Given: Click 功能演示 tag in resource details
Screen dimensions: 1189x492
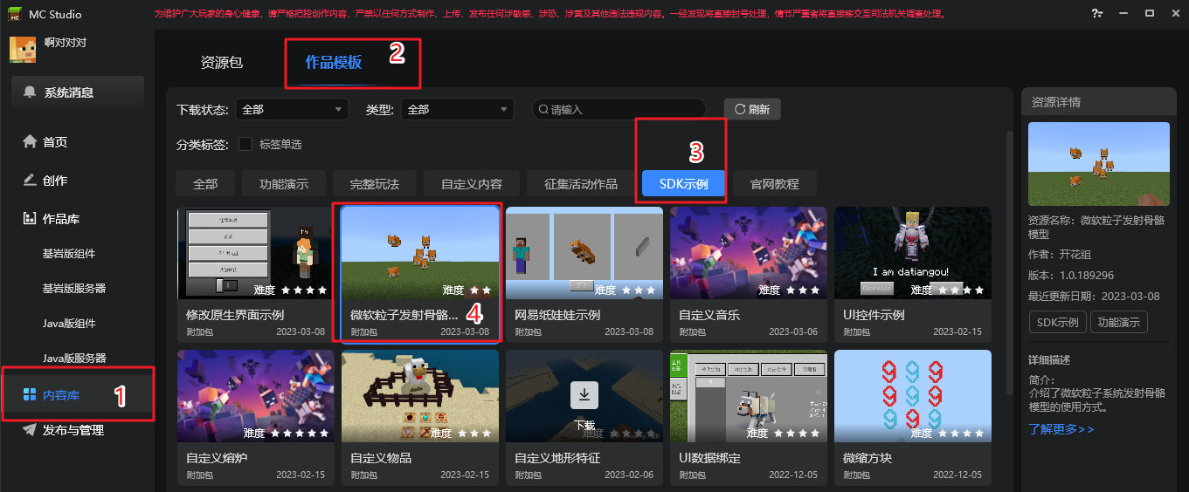Looking at the screenshot, I should (1119, 322).
